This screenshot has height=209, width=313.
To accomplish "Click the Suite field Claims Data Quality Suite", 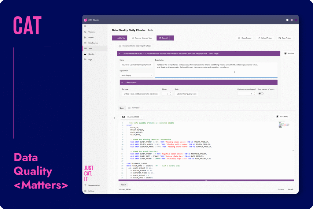I will (186, 94).
